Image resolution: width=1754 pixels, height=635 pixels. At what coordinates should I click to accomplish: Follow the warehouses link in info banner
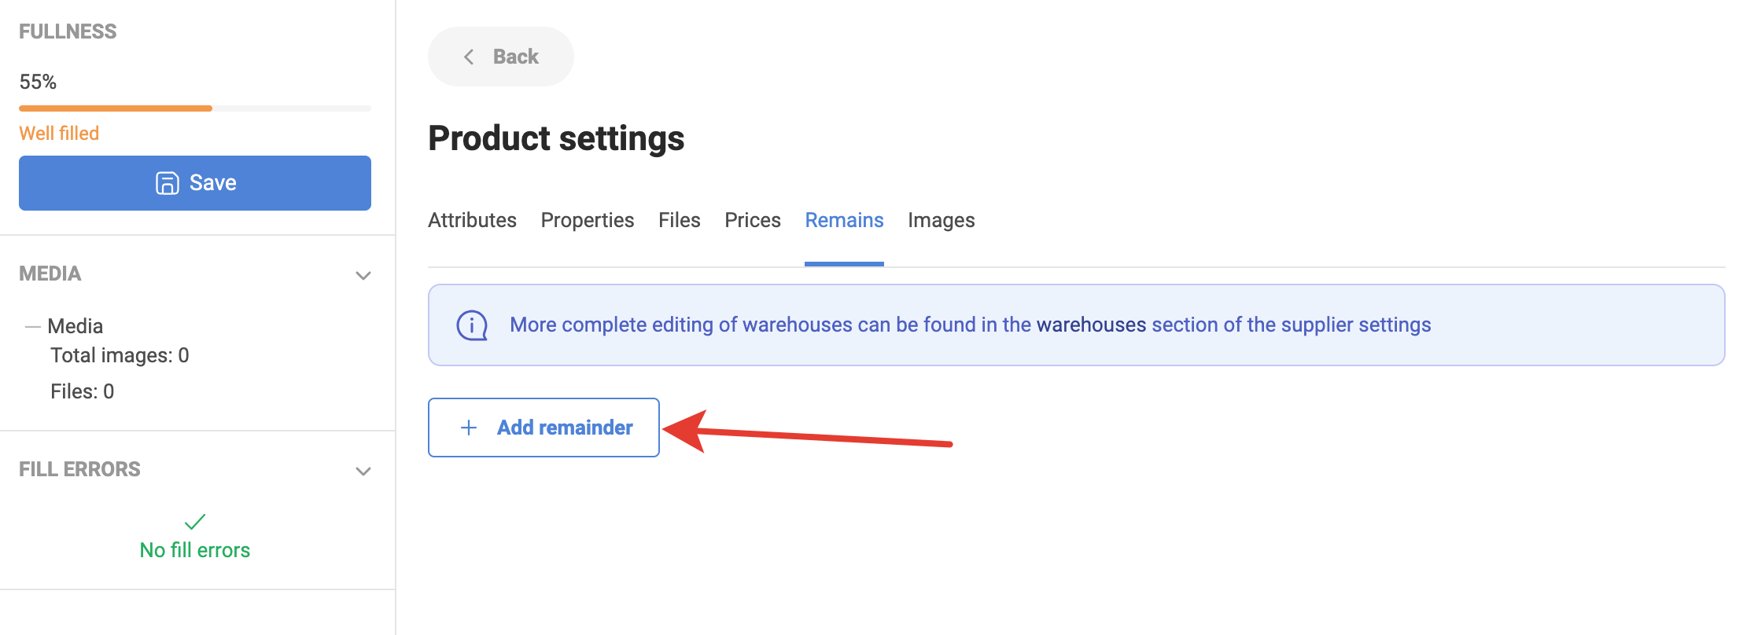[x=1091, y=325]
